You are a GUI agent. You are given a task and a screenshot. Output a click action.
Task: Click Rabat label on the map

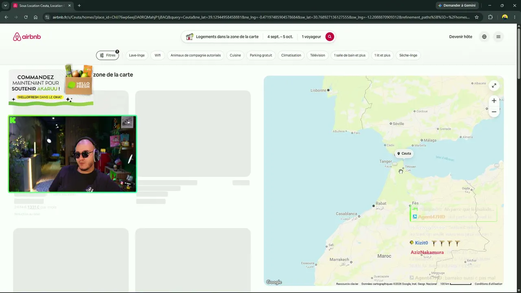tap(381, 203)
